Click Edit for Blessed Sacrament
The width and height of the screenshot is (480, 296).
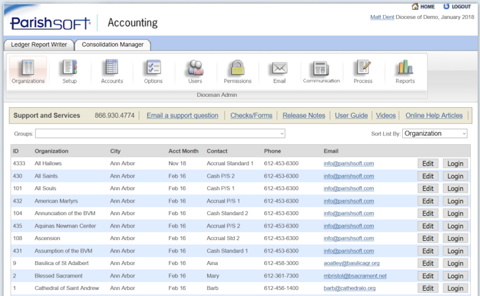tap(428, 276)
